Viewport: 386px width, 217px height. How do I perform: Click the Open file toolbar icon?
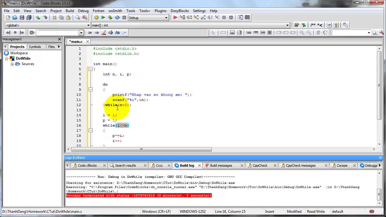click(x=15, y=17)
